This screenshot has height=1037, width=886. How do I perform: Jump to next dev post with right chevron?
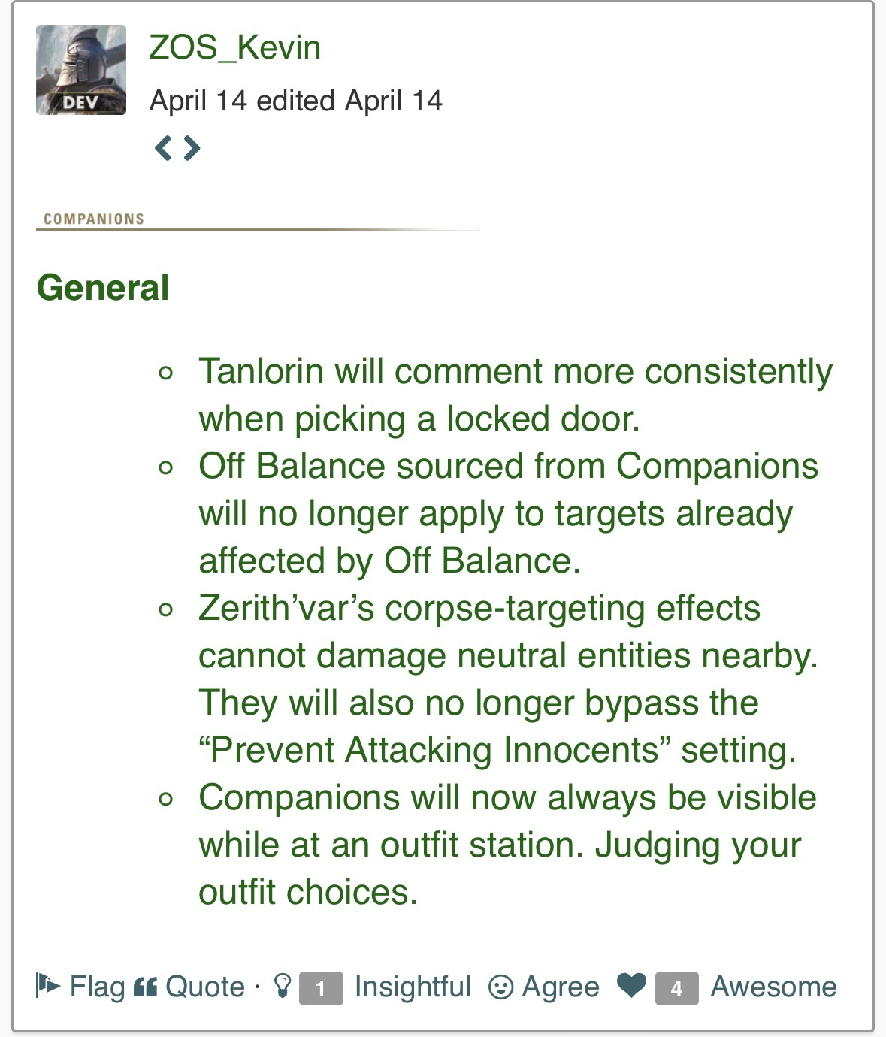(192, 148)
